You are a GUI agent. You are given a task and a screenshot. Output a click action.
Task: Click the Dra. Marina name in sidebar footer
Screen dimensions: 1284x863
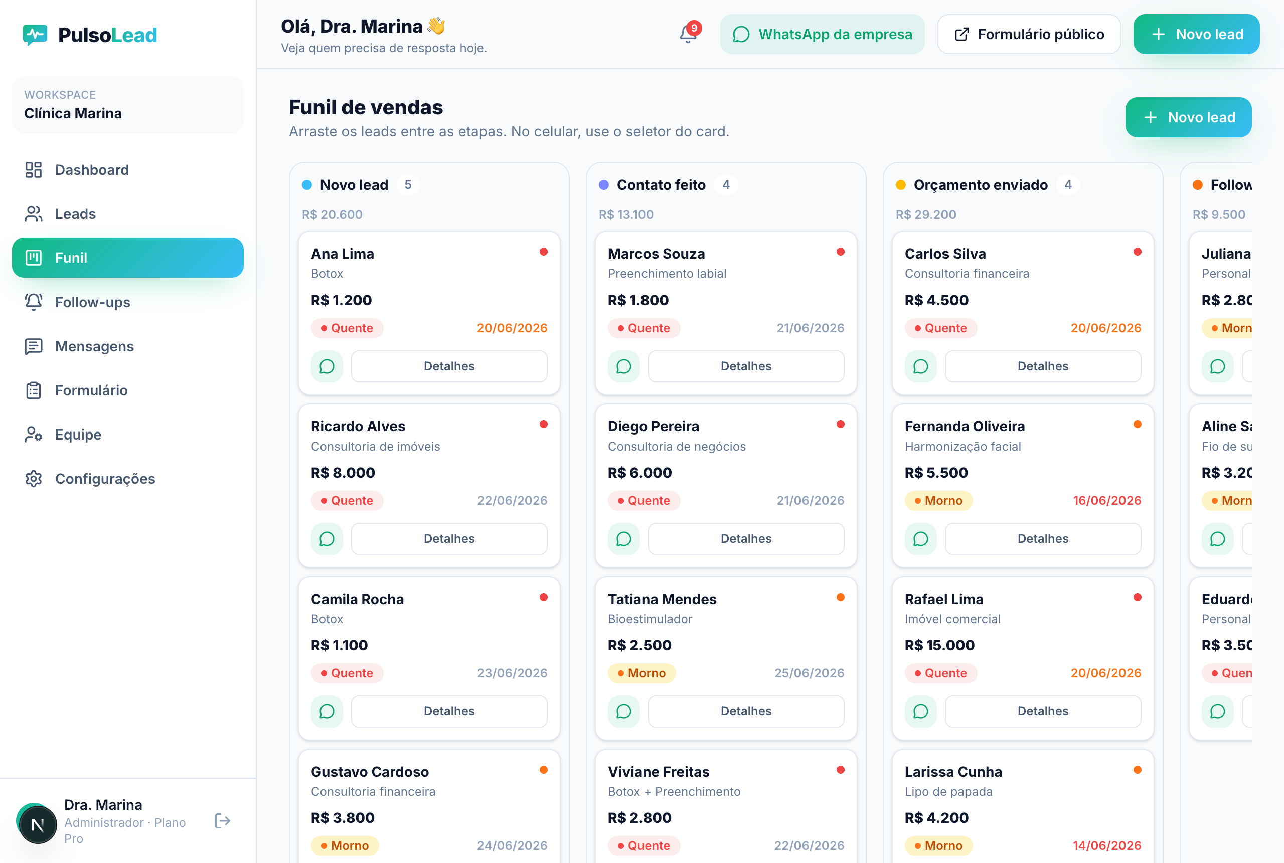pyautogui.click(x=103, y=805)
